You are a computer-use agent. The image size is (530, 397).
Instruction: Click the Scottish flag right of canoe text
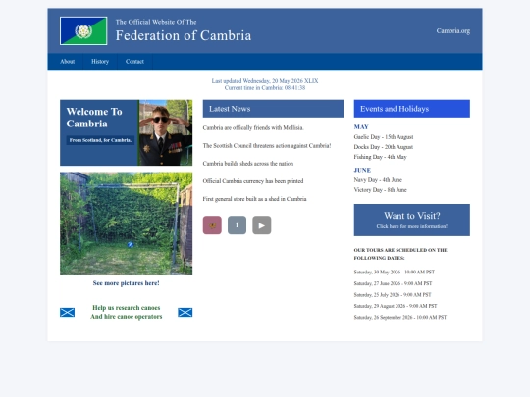click(185, 313)
